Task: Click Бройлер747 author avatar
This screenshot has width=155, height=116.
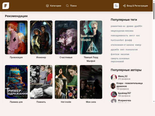Action: pyautogui.click(x=114, y=94)
